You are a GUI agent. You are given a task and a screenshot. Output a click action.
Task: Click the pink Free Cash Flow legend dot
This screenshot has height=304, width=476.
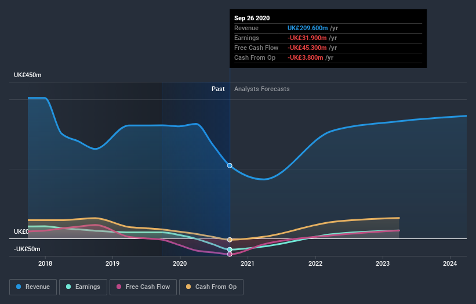pos(119,287)
